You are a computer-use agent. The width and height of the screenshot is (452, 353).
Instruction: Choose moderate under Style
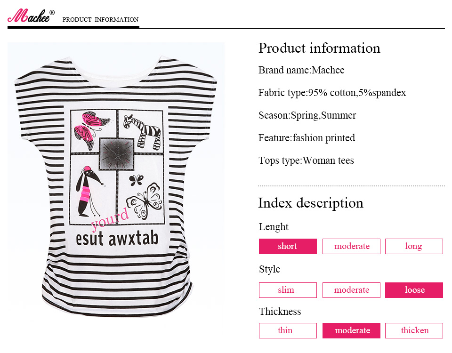point(351,290)
